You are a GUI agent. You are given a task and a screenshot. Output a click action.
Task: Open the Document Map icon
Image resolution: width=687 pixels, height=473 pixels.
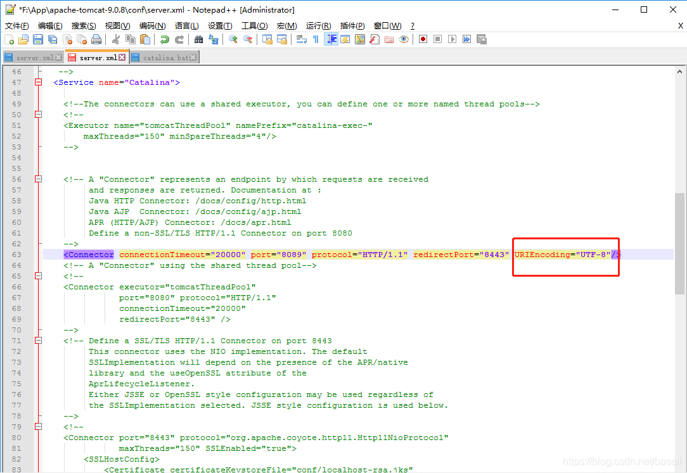click(x=360, y=40)
